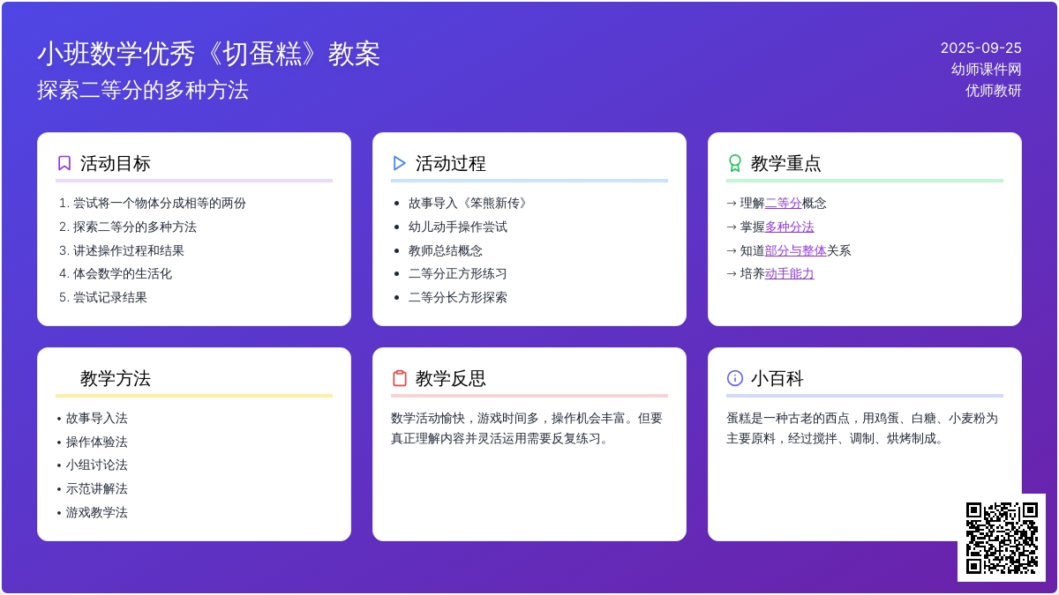Click the 教学反思 paragraph text
This screenshot has width=1059, height=595.
[x=527, y=428]
